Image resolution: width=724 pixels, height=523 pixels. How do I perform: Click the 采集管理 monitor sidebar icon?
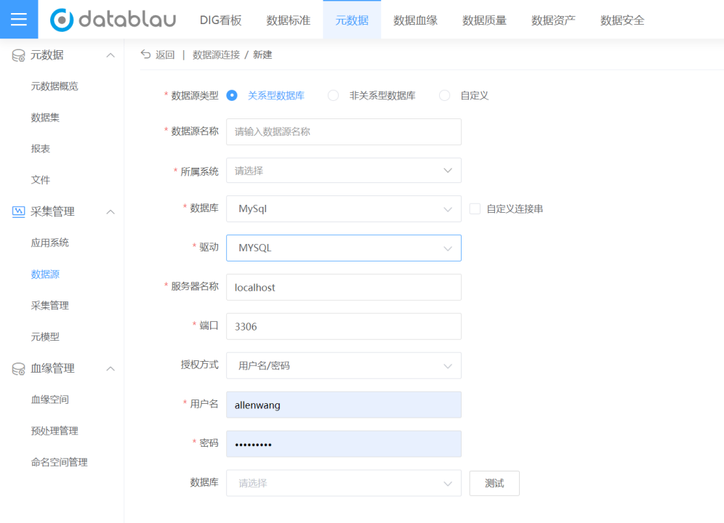pyautogui.click(x=18, y=212)
